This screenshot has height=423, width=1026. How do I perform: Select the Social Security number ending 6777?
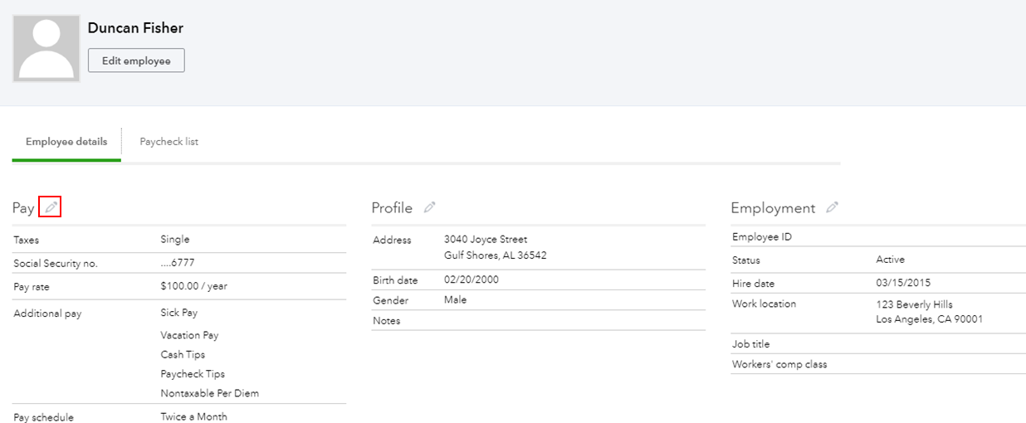(177, 264)
